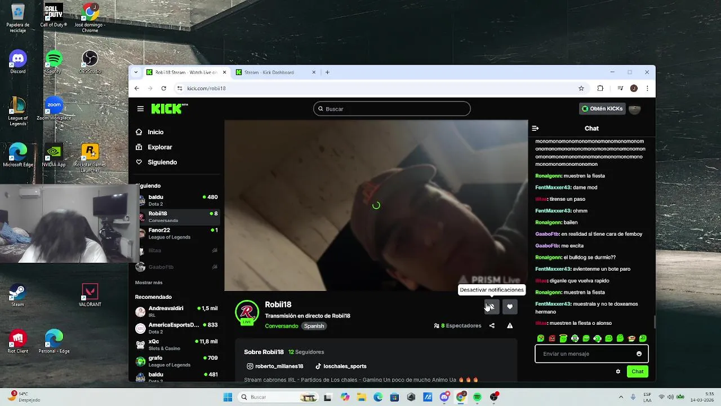Click FentMaxxer43 username on dame mod message
Screen dimensions: 721x406
coord(553,187)
